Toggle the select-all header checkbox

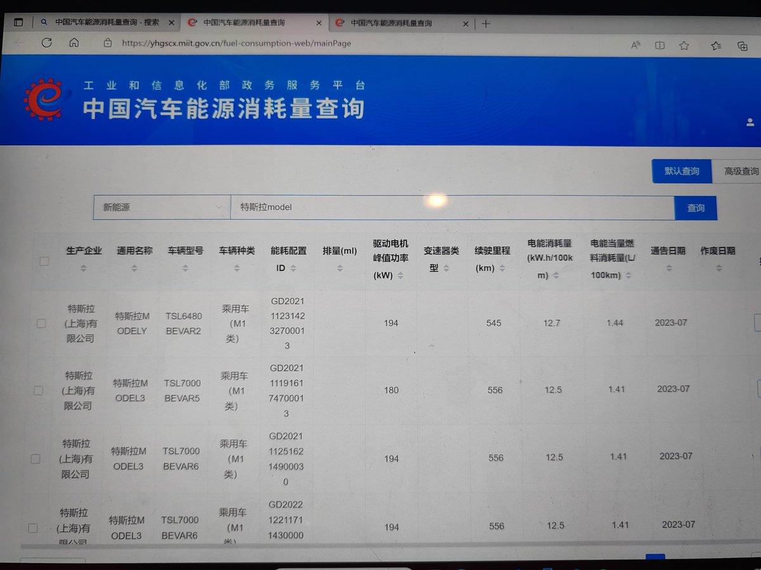click(44, 261)
